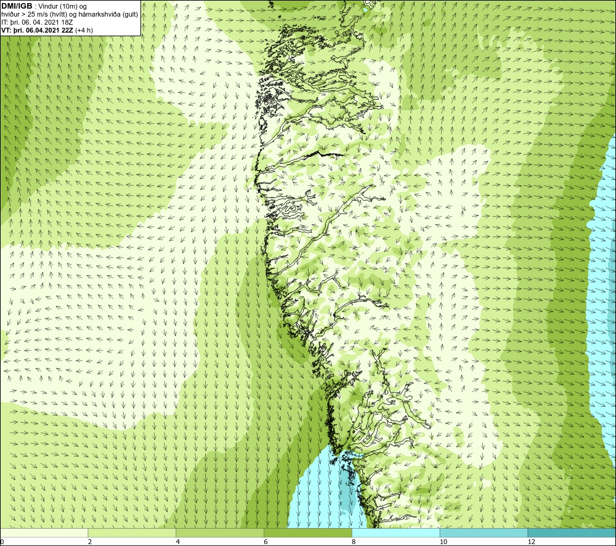Click the 6–8 m/s darker green swatch
This screenshot has height=546, width=616.
(x=308, y=532)
